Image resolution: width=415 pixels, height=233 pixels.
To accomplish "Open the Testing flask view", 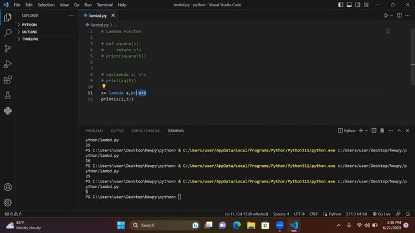I will pyautogui.click(x=8, y=95).
